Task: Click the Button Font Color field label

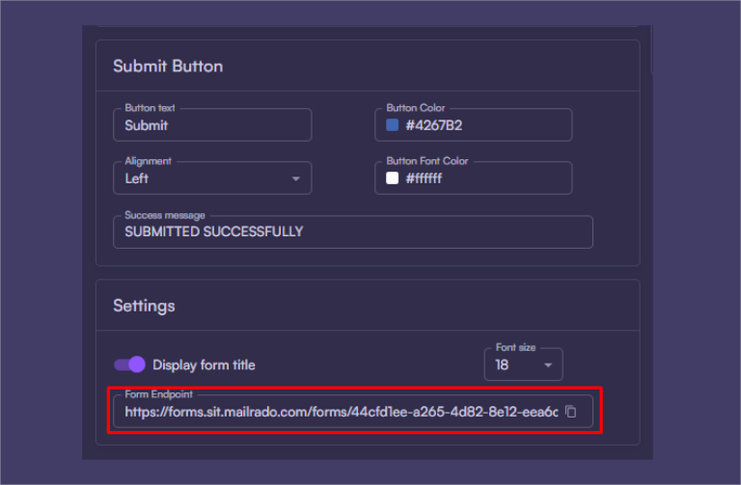Action: click(x=427, y=161)
